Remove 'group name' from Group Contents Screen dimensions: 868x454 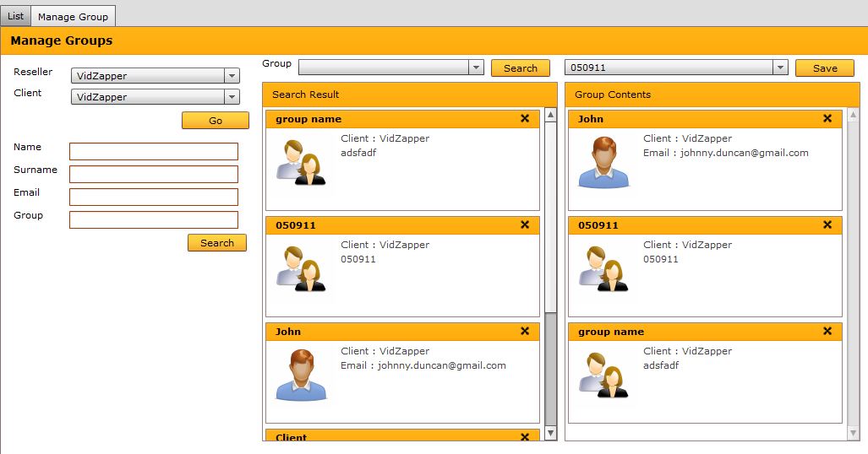(827, 331)
